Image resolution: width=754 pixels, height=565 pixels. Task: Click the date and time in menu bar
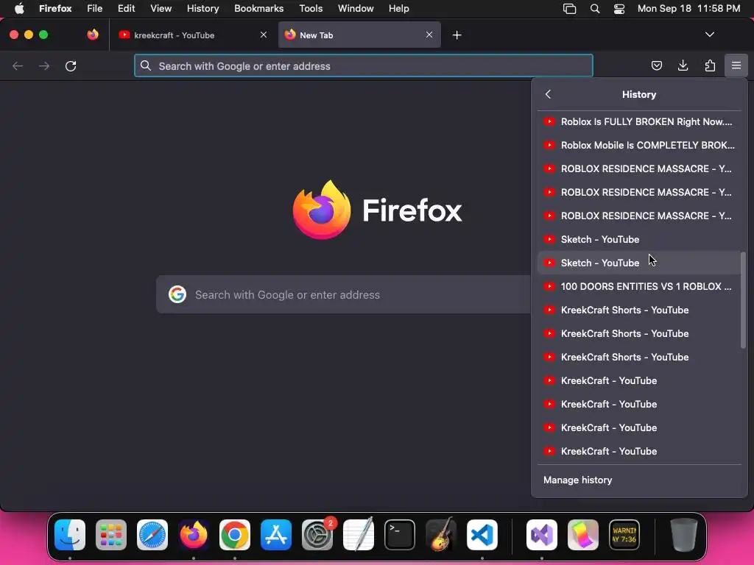688,9
